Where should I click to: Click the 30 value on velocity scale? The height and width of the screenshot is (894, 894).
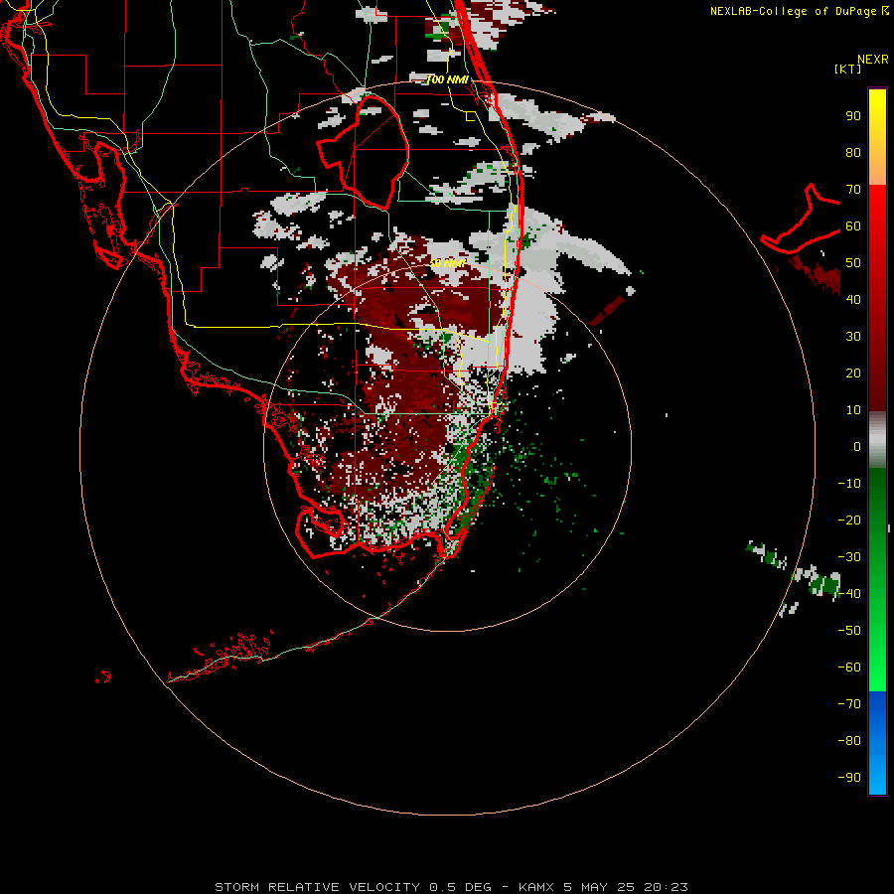pyautogui.click(x=853, y=337)
